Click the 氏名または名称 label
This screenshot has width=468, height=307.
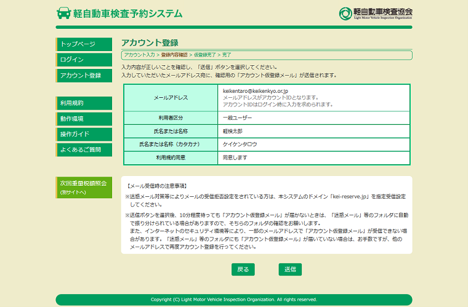[x=171, y=131]
